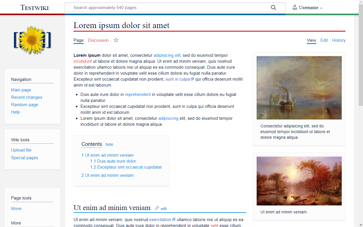Click the Testwiki site title
363x227 pixels.
(x=35, y=8)
